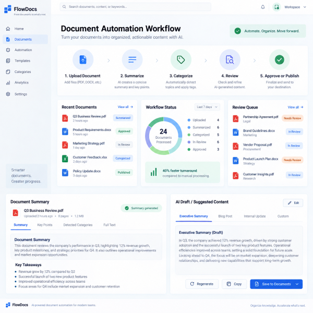This screenshot has height=313, width=313.
Task: Click PDF icon for Partnership Agreement.pdf
Action: coord(236,119)
